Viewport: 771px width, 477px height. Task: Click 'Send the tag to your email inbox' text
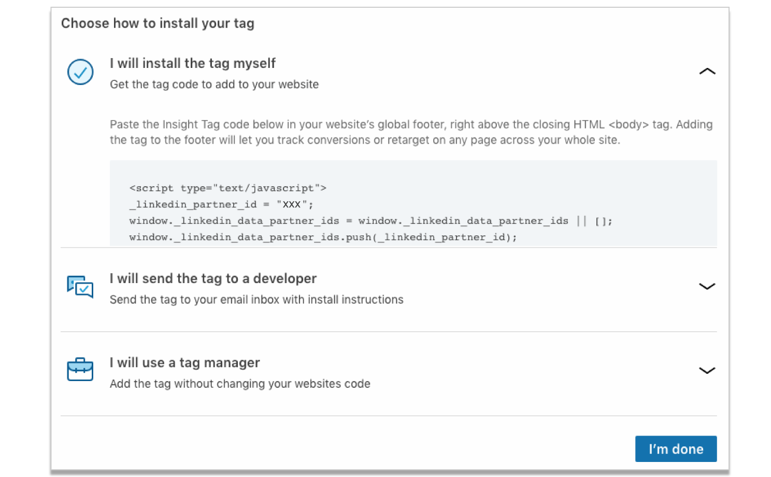[256, 300]
